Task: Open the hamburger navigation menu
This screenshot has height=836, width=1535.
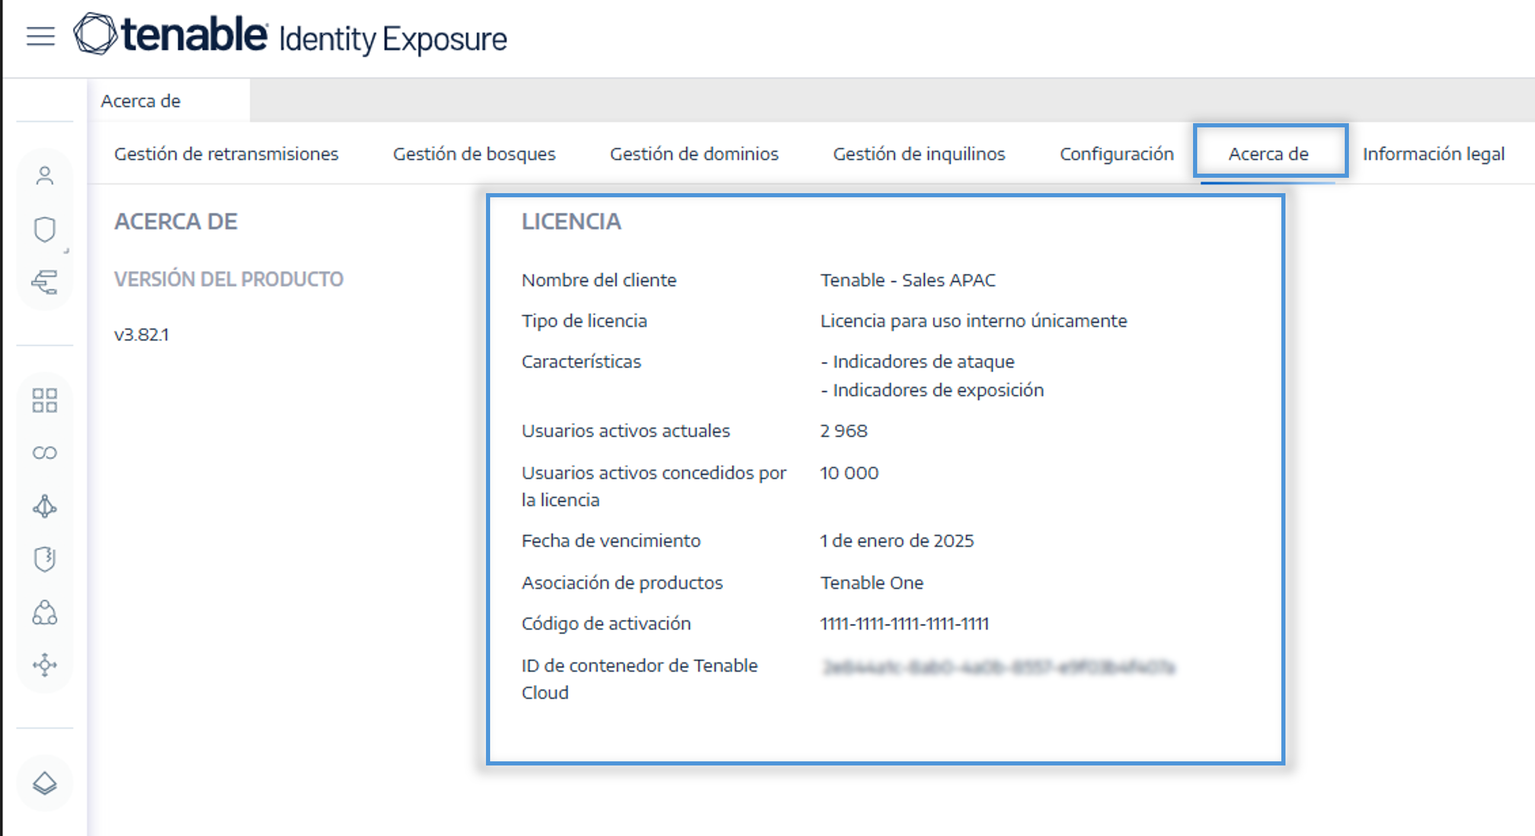Action: [40, 36]
